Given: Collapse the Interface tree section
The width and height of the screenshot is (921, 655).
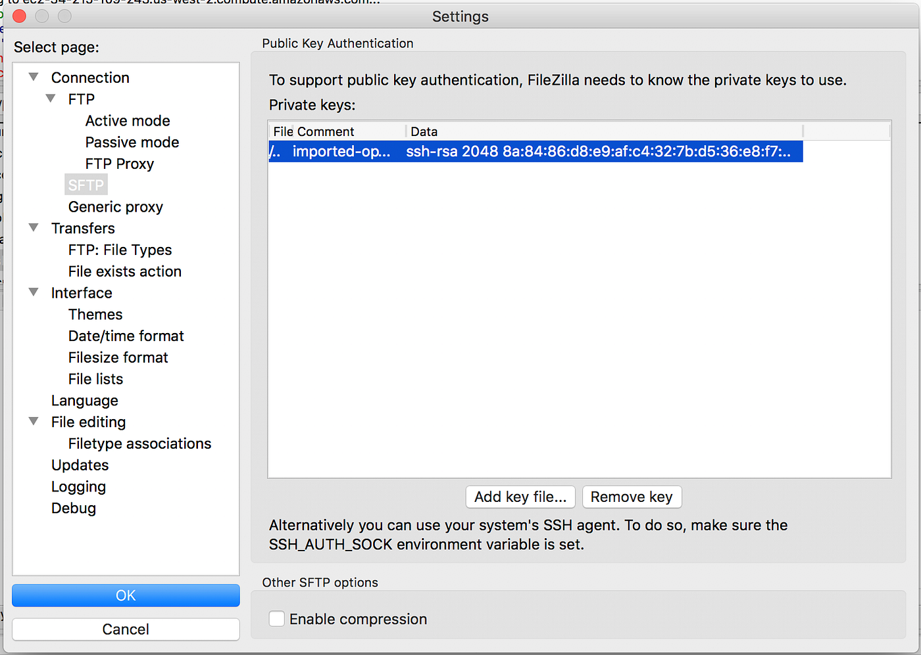Looking at the screenshot, I should (34, 292).
